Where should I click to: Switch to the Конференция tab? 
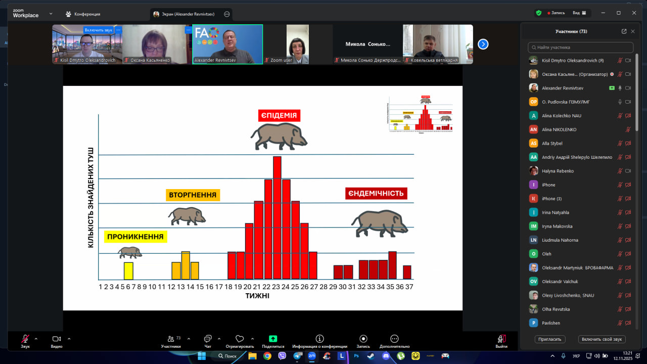coord(83,14)
